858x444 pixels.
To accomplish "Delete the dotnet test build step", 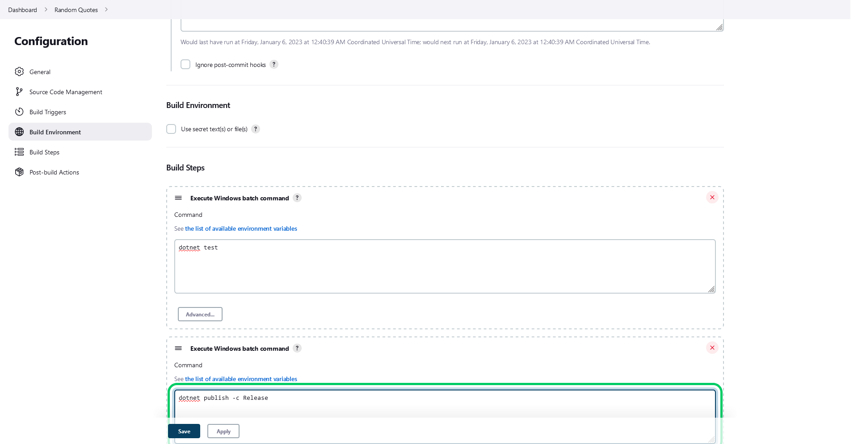I will 712,197.
